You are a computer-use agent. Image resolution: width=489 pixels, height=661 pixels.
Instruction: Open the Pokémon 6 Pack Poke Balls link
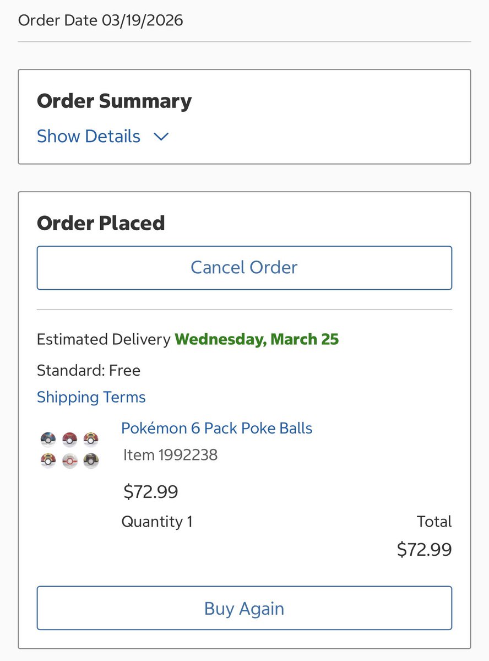pyautogui.click(x=216, y=428)
